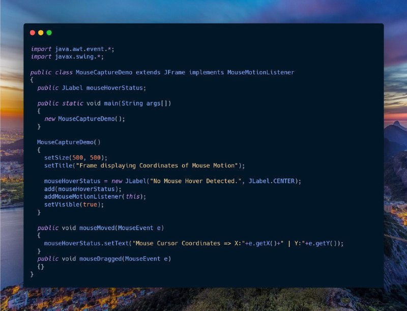Click the extends keyword

click(x=149, y=72)
